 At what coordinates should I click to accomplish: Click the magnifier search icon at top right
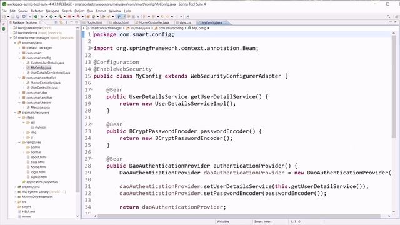[389, 17]
